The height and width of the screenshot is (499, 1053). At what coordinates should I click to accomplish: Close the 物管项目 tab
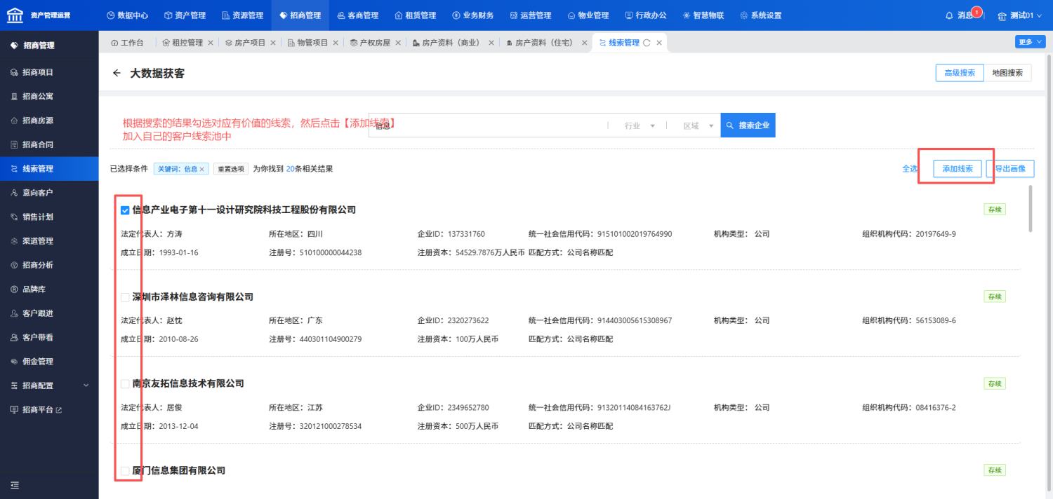click(x=336, y=43)
